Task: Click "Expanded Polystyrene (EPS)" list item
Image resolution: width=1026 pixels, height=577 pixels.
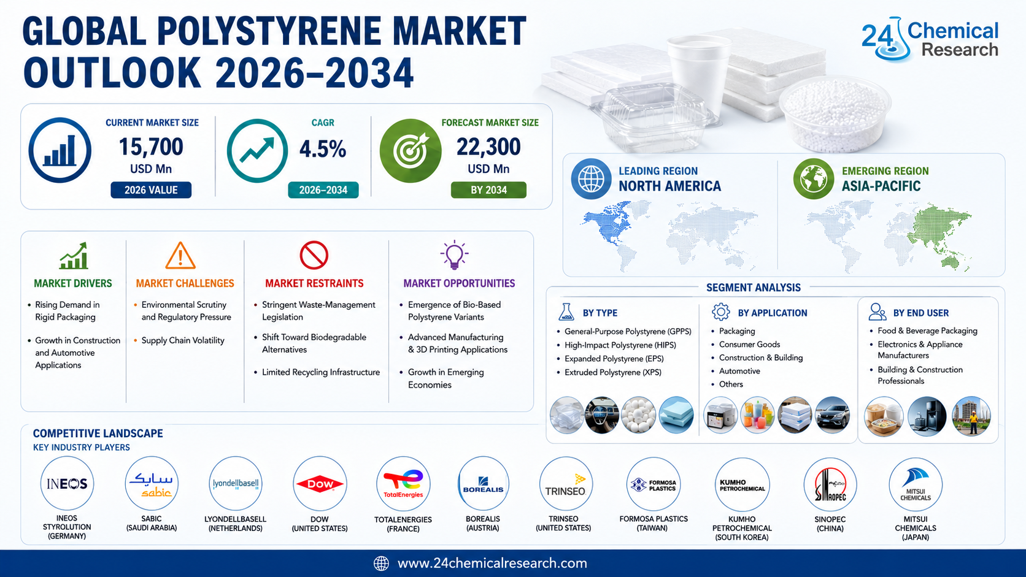Action: (x=614, y=359)
